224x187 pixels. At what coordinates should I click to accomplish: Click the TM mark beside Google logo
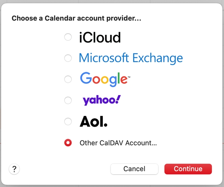coord(129,77)
